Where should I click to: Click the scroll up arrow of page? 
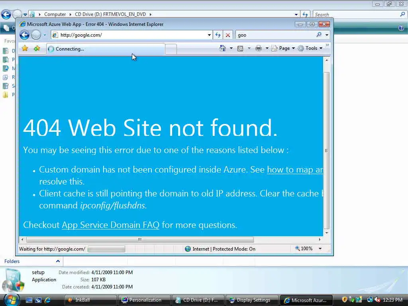[x=327, y=60]
